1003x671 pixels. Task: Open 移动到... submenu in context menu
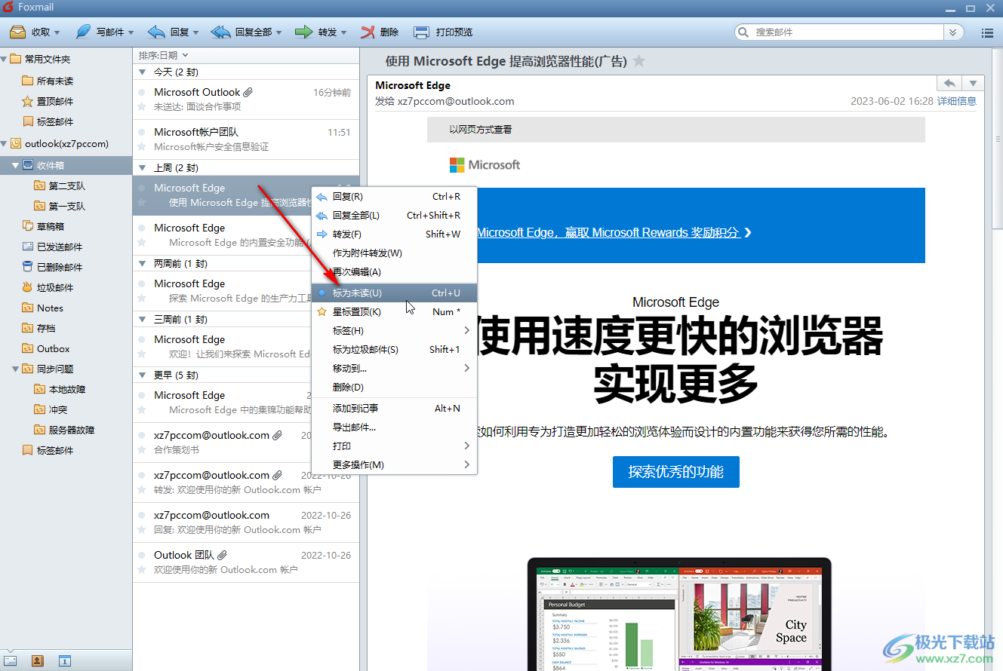(x=394, y=368)
